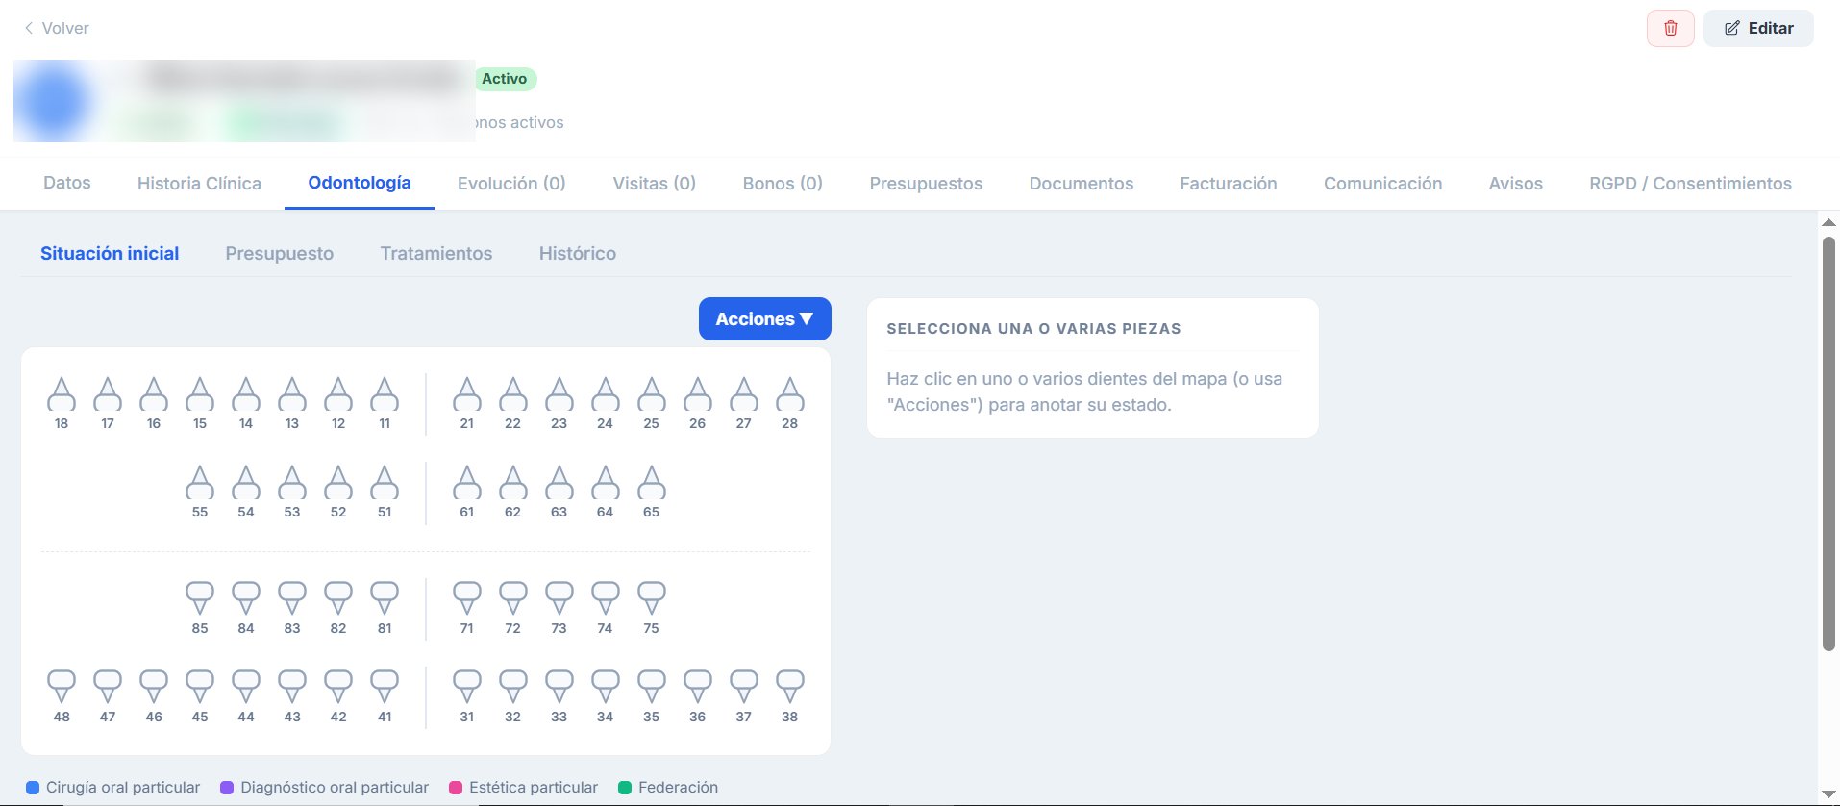
Task: Open the Acciones dropdown
Action: click(x=765, y=318)
